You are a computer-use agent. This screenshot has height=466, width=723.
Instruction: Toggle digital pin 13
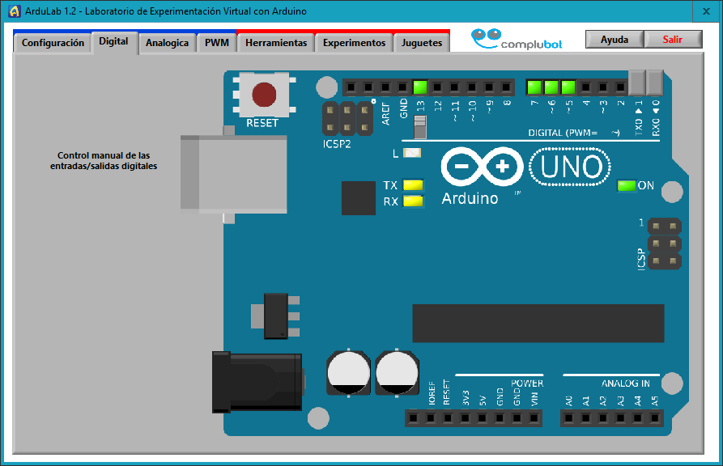click(419, 87)
